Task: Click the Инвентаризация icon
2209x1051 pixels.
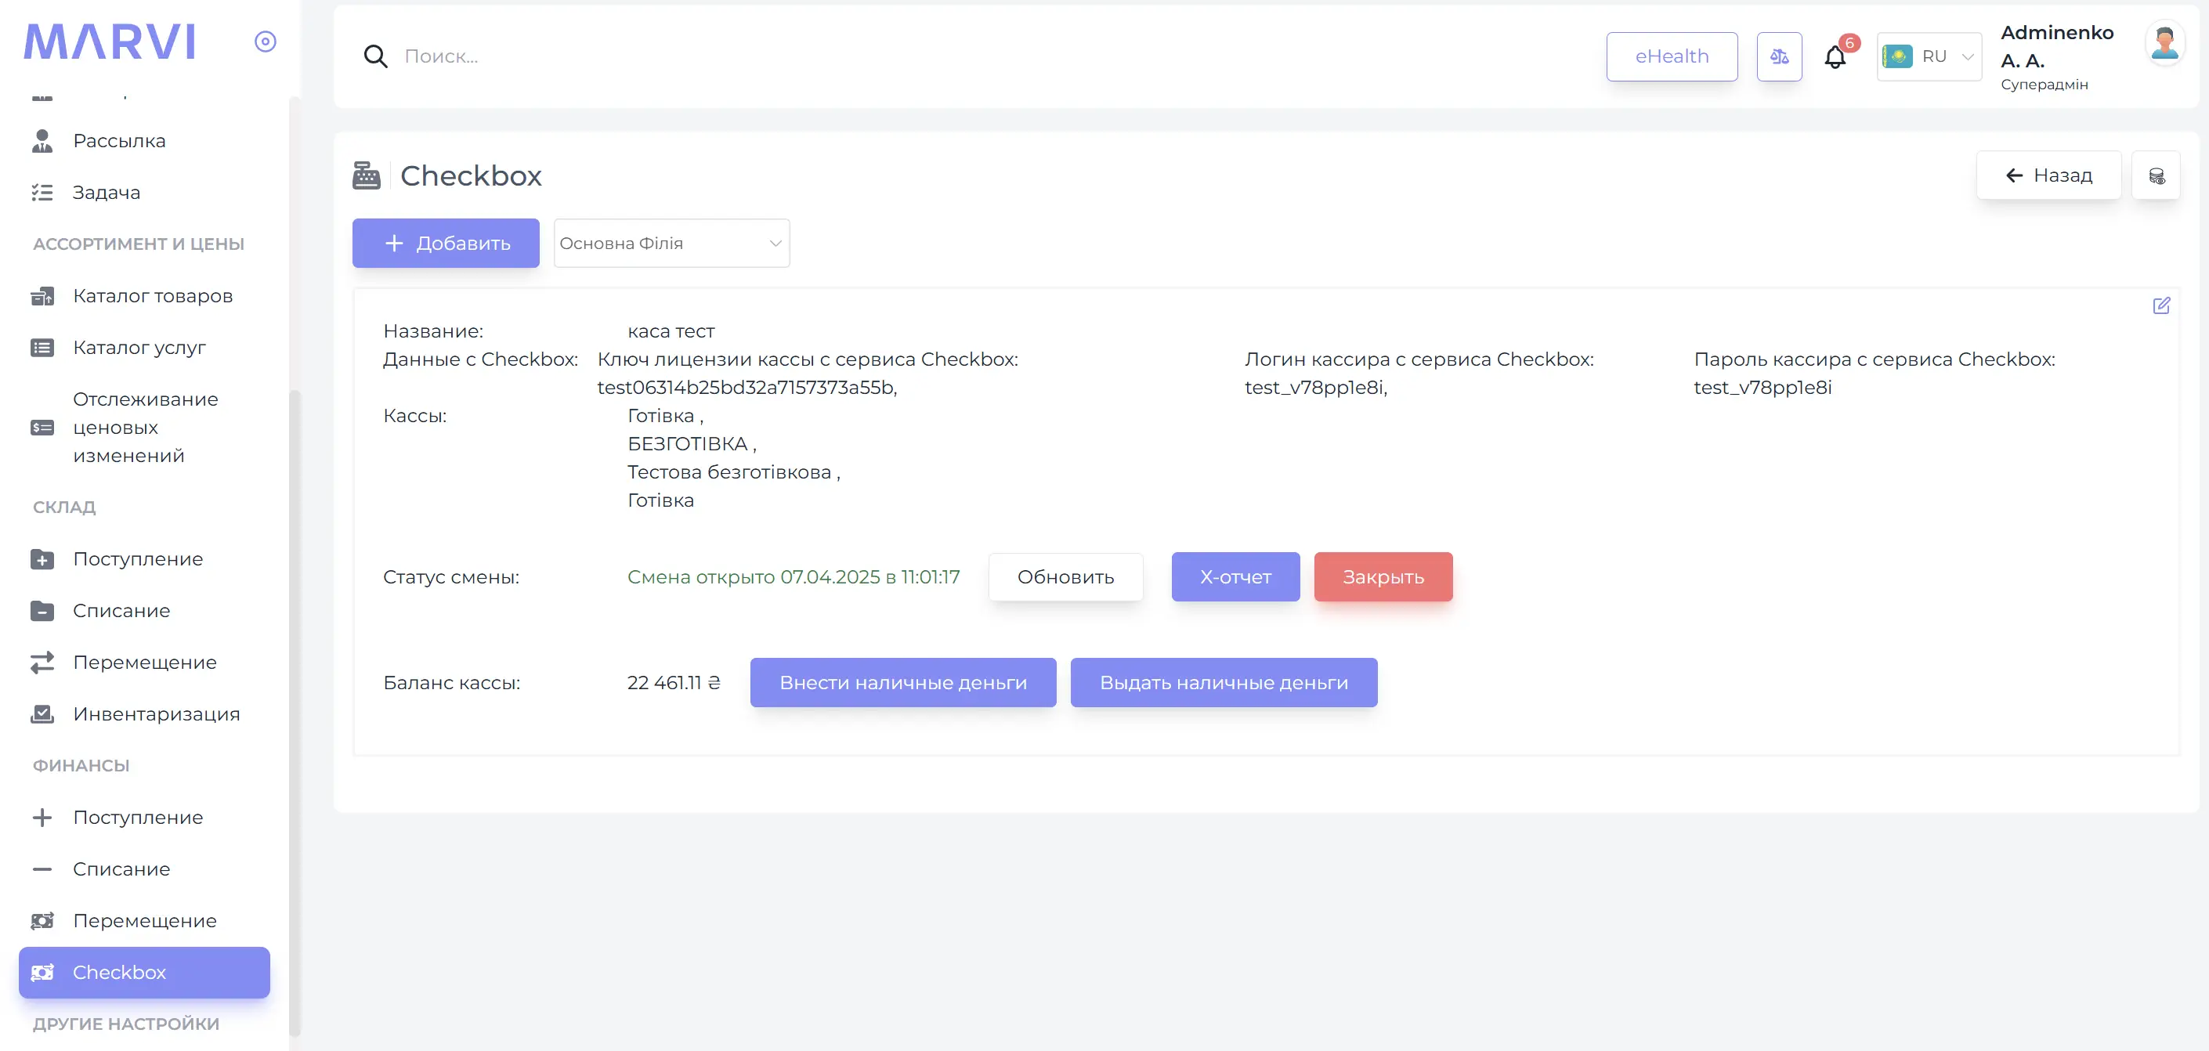Action: [42, 714]
